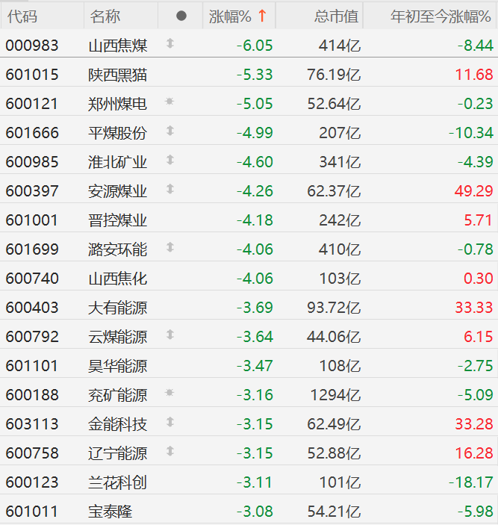Open the 淮北矿业 row by name
The width and height of the screenshot is (498, 525).
[x=117, y=162]
